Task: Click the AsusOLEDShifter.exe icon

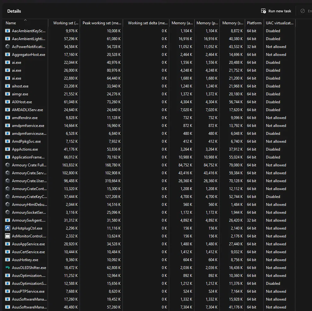Action: [x=8, y=268]
